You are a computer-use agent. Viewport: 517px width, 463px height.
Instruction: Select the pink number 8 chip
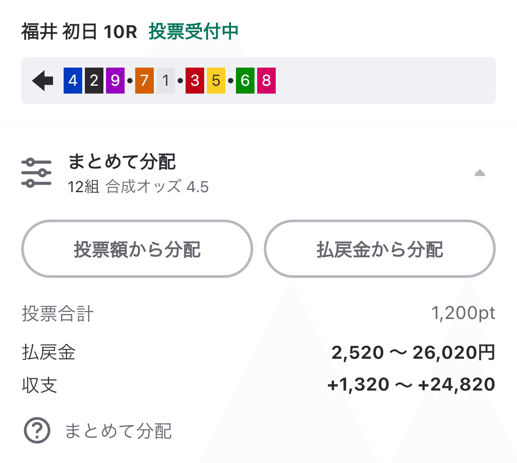click(266, 80)
